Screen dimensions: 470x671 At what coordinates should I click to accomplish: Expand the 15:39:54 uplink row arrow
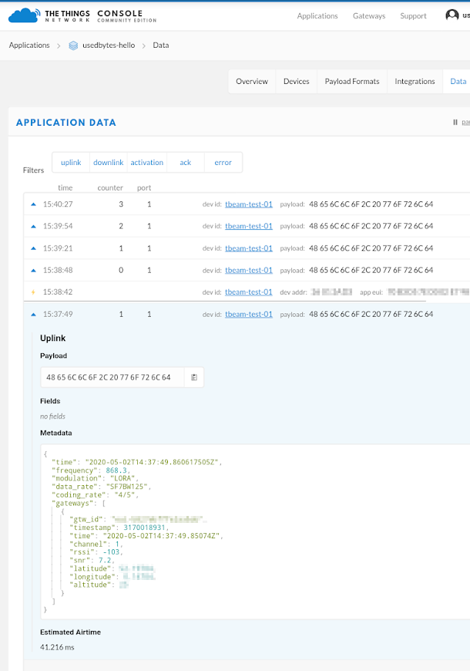(33, 227)
